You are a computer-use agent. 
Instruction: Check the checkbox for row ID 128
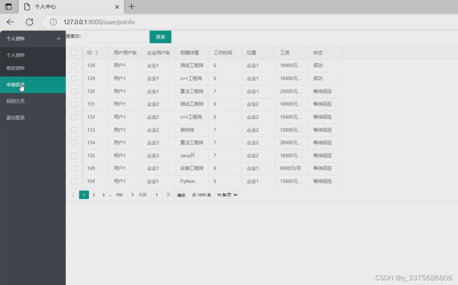(x=74, y=65)
